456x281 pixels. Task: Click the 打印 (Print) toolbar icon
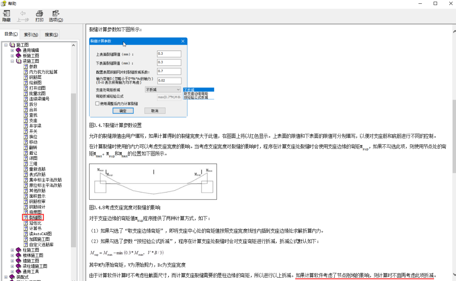pyautogui.click(x=39, y=16)
